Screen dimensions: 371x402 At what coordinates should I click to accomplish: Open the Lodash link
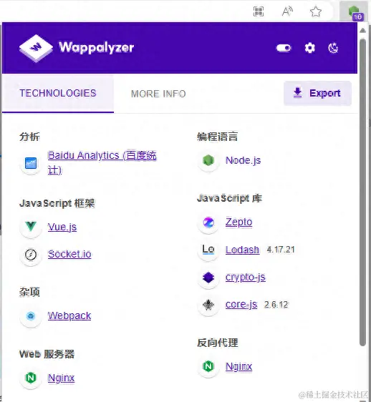pyautogui.click(x=242, y=250)
